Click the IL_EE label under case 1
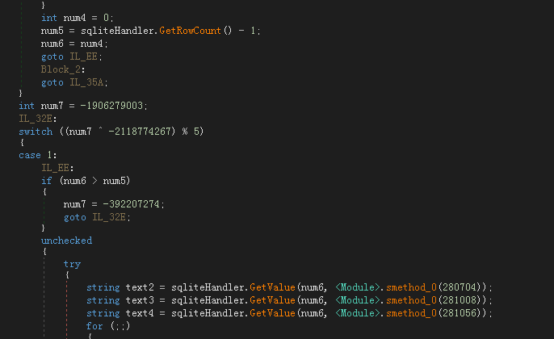554x339 pixels. pos(55,168)
